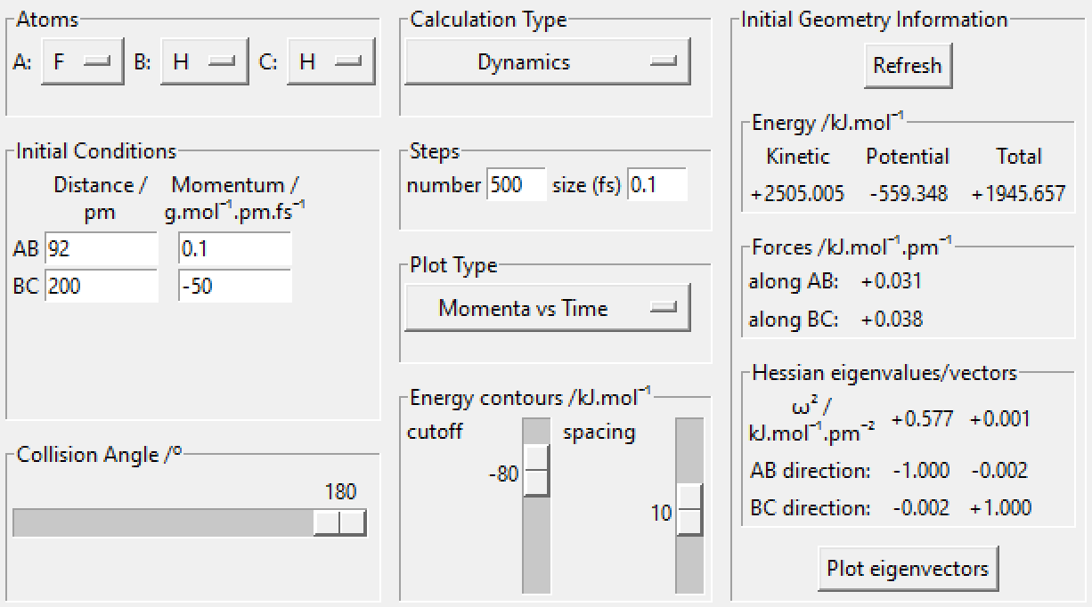Viewport: 1092px width, 607px height.
Task: Click the Total energy value
Action: click(x=1018, y=193)
